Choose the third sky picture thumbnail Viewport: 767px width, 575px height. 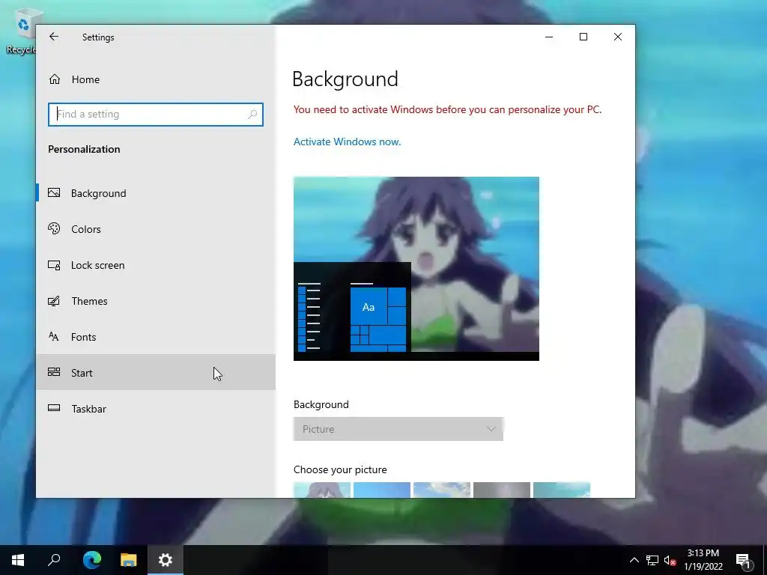442,490
